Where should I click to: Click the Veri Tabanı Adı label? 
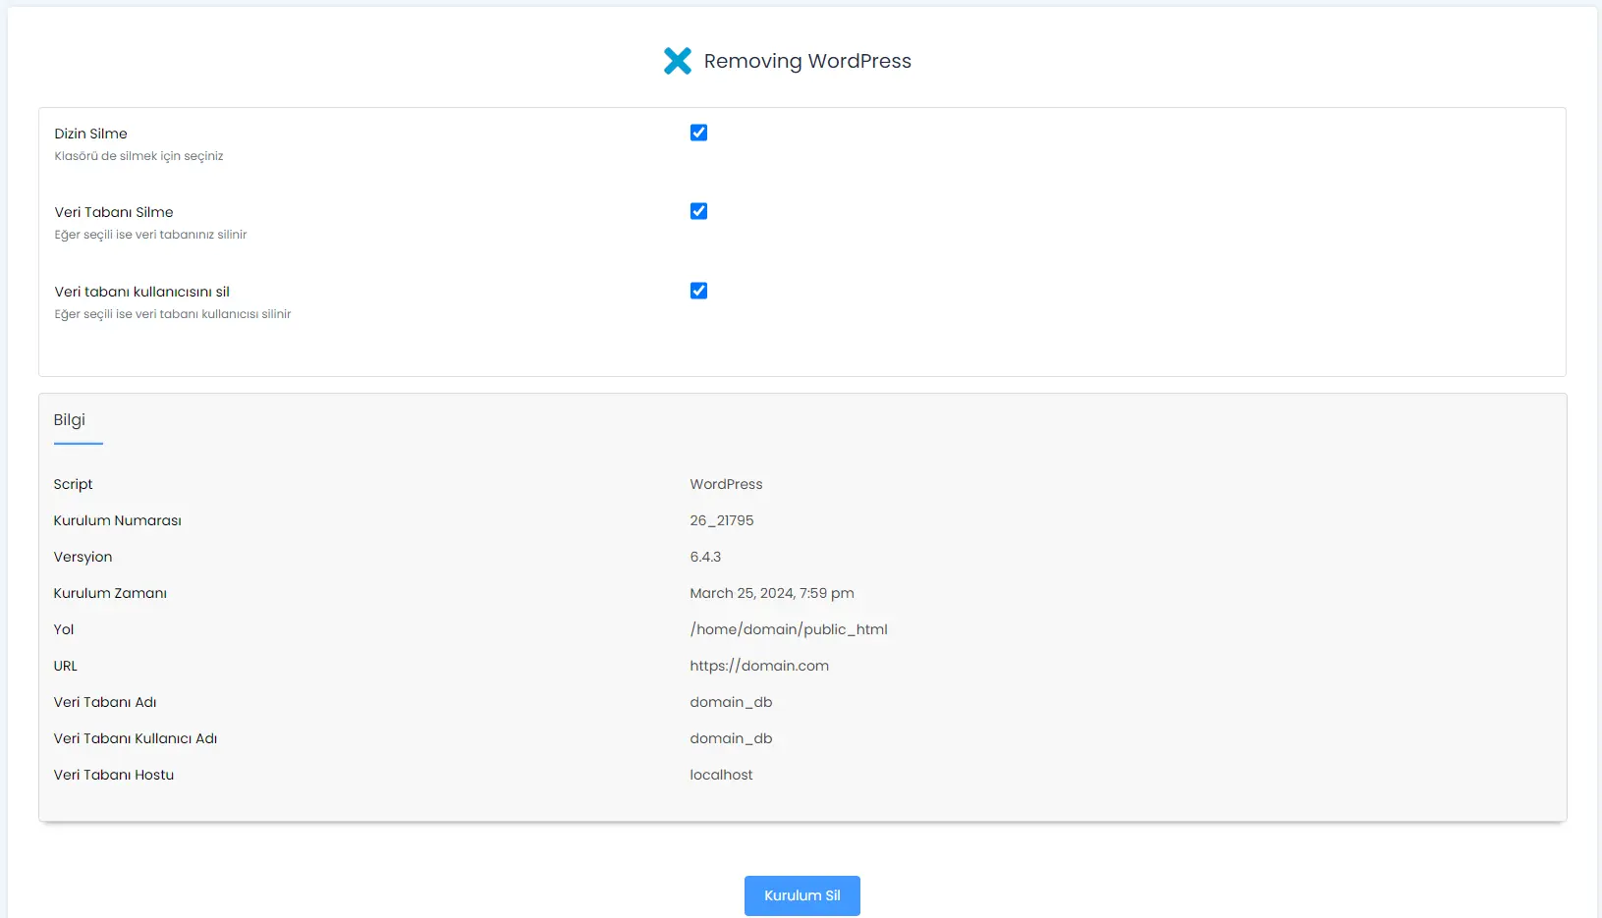coord(105,702)
